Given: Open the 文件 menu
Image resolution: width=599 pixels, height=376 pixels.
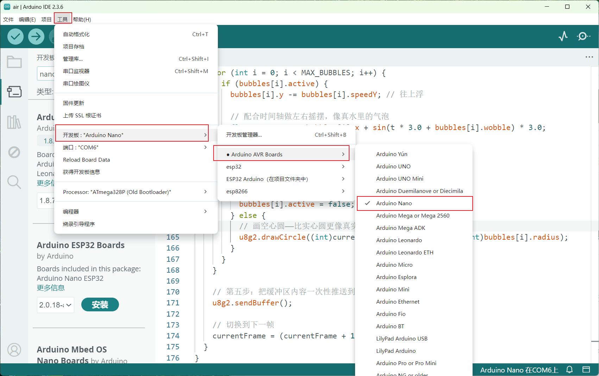Looking at the screenshot, I should [x=8, y=19].
